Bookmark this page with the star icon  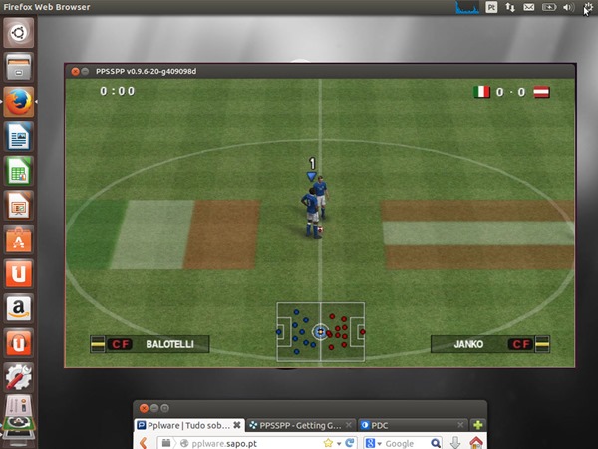[x=328, y=443]
